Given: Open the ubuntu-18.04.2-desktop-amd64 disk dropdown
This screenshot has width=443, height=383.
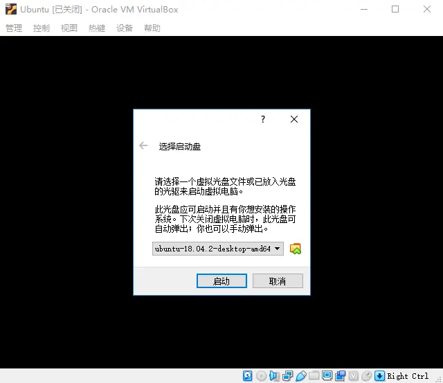Looking at the screenshot, I should pos(218,249).
